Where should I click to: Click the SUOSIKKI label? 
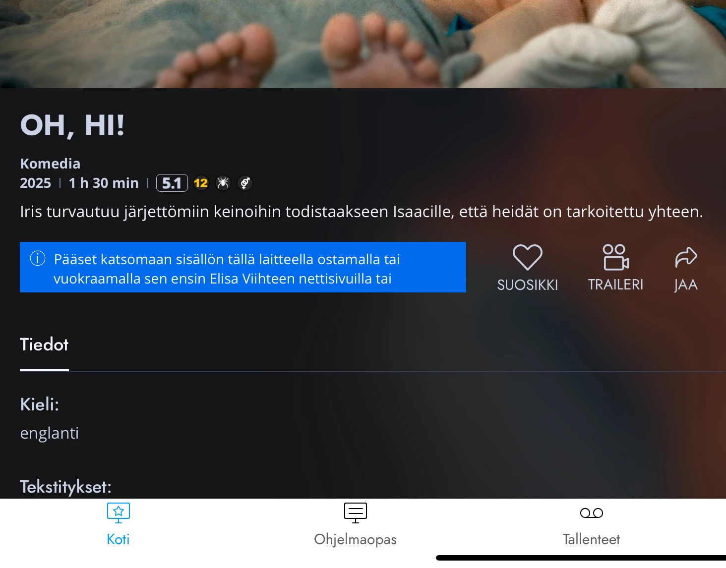point(528,285)
